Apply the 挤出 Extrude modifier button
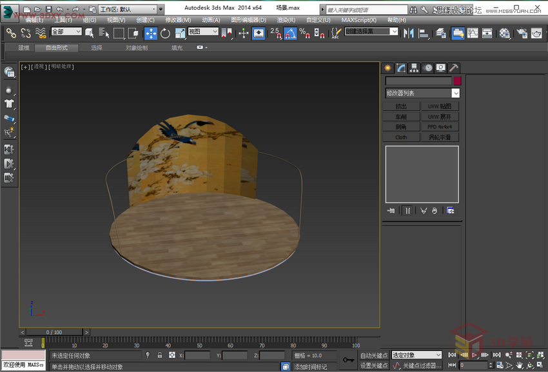Viewport: 548px width, 372px height. tap(400, 106)
